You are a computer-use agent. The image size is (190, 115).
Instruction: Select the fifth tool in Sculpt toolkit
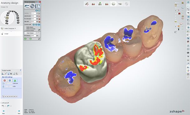pos(14,74)
